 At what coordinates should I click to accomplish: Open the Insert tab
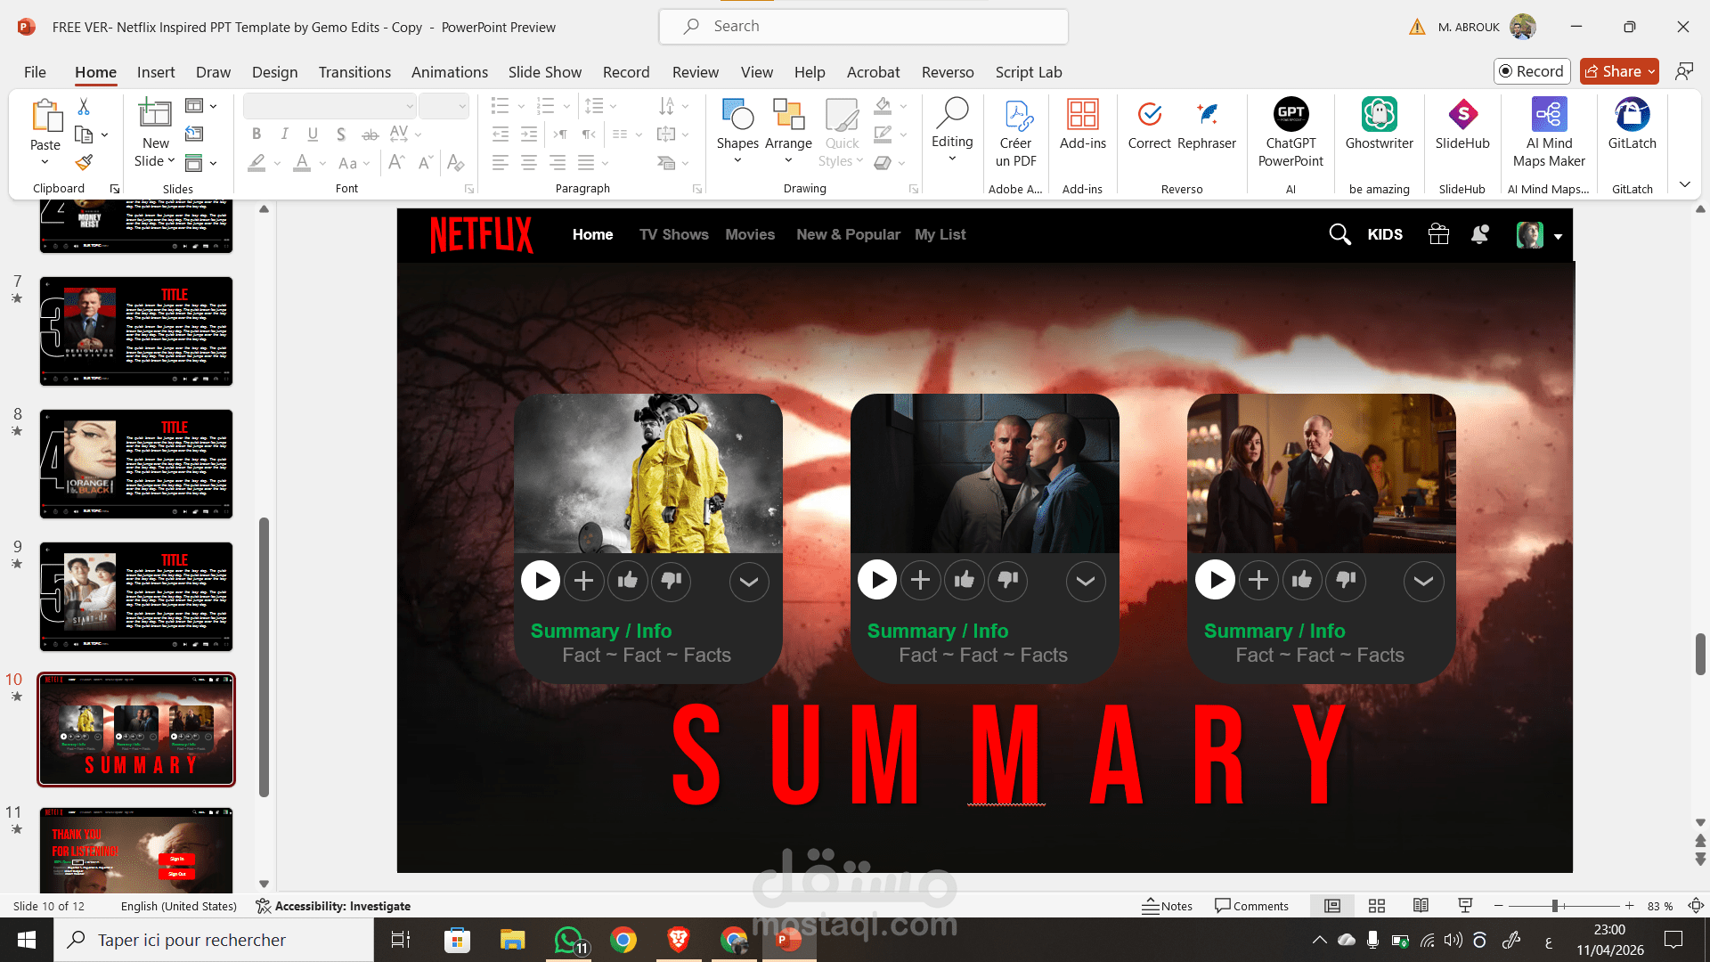tap(156, 72)
